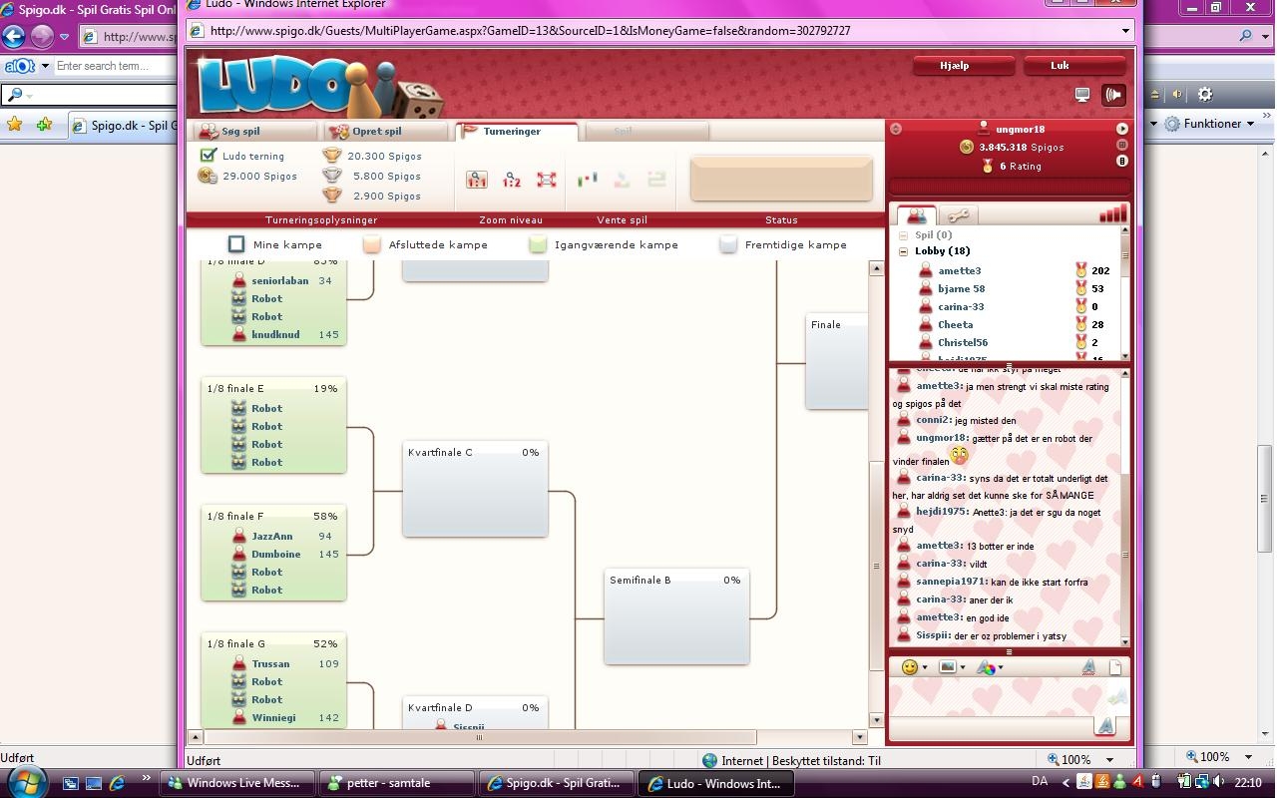Collapse the Lobby (18) group
This screenshot has height=798, width=1277.
pos(904,251)
